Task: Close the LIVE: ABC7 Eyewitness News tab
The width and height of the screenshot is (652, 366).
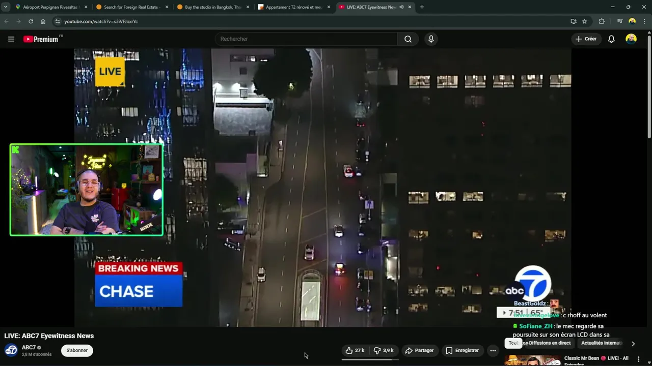Action: coord(410,7)
